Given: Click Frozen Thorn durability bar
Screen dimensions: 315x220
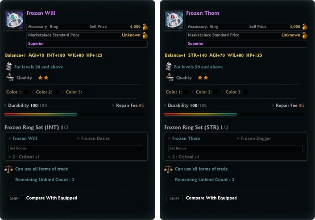Looking at the screenshot, I should [234, 114].
